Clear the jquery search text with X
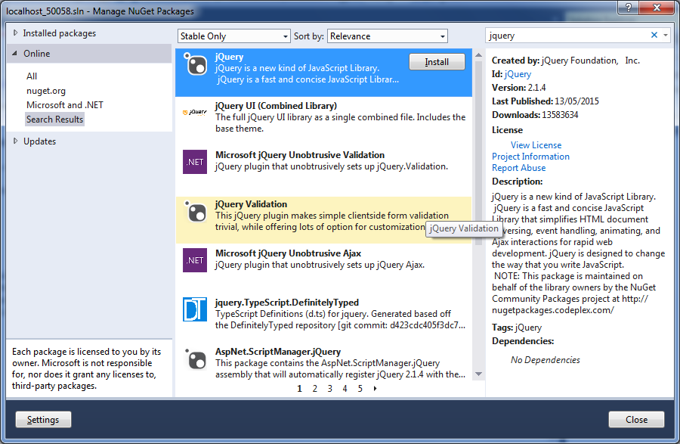The height and width of the screenshot is (444, 680). [654, 36]
